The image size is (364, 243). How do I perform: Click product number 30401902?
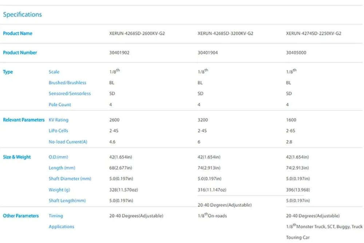coord(119,52)
